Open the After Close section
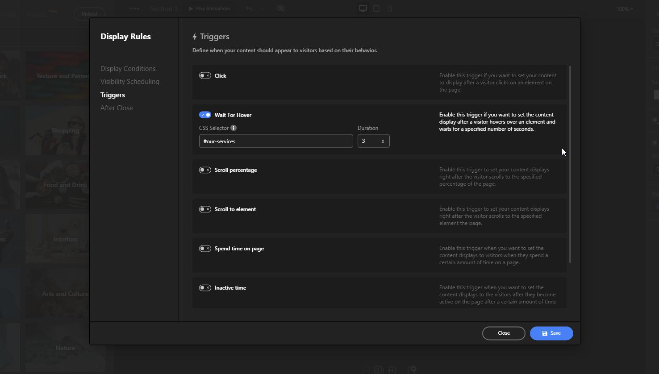 point(117,108)
